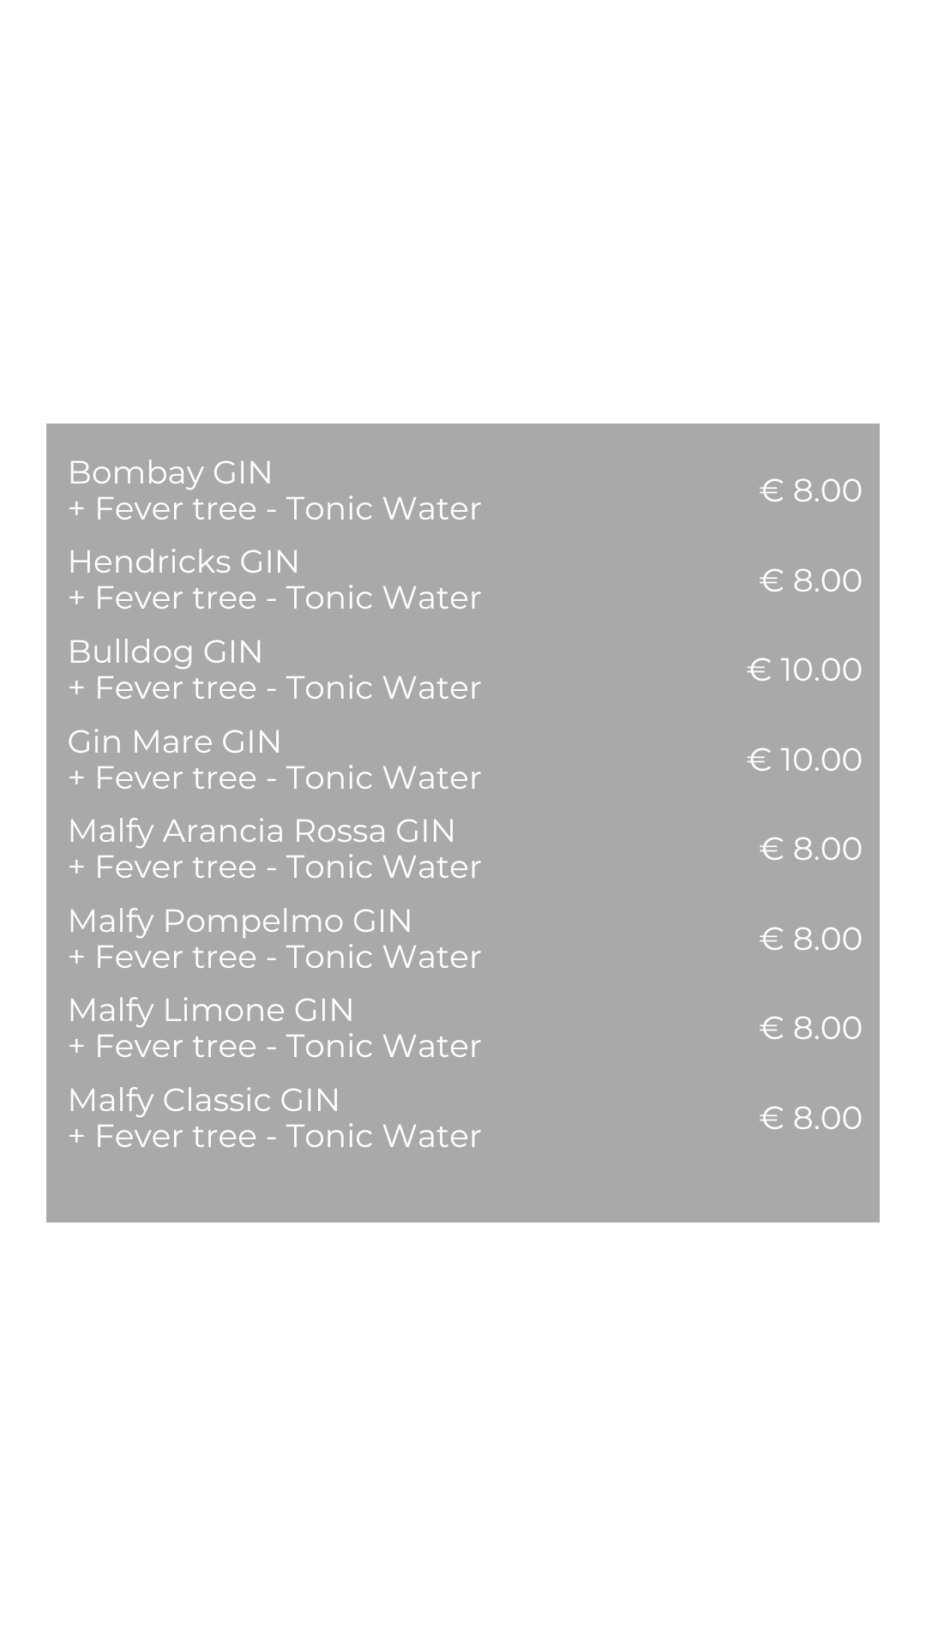
Task: Select the Hendricks GIN menu entry
Action: [183, 562]
